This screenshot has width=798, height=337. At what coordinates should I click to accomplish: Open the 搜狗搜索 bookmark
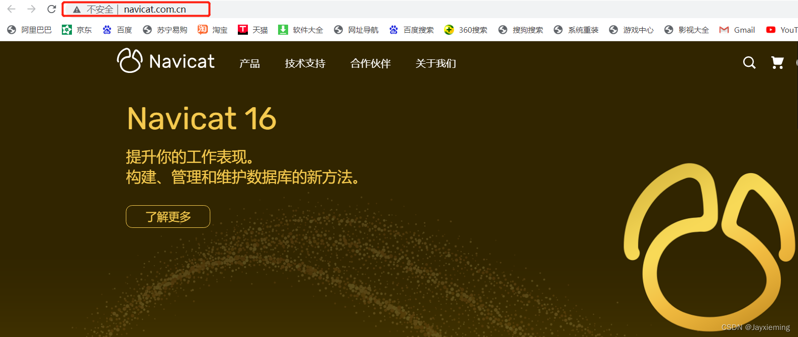coord(520,30)
